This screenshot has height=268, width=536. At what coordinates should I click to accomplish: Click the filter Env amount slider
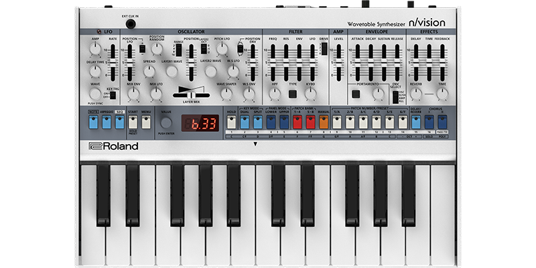click(299, 62)
